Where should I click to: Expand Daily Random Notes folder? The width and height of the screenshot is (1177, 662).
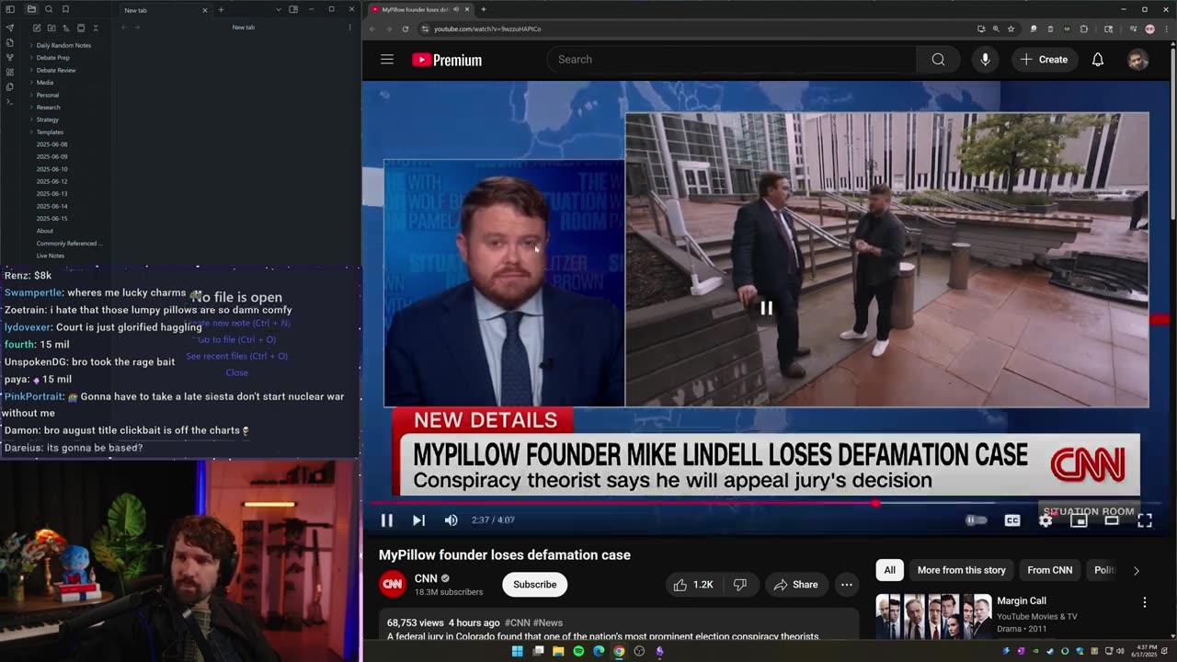[63, 45]
